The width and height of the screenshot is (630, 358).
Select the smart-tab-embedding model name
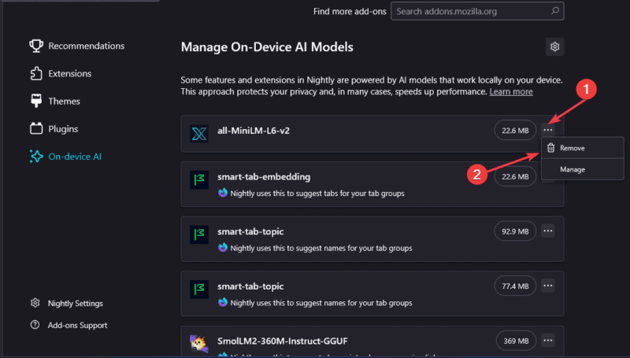(x=264, y=177)
